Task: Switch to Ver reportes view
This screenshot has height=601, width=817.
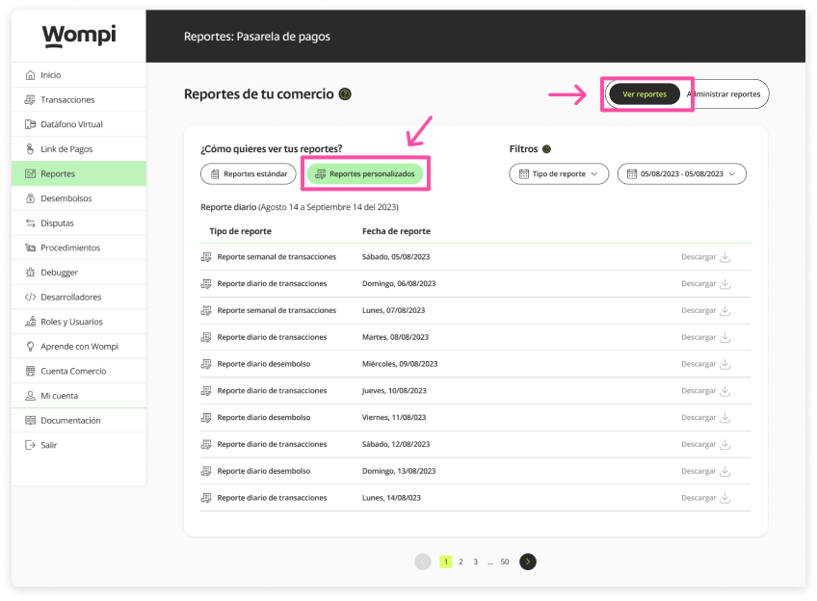Action: (645, 94)
